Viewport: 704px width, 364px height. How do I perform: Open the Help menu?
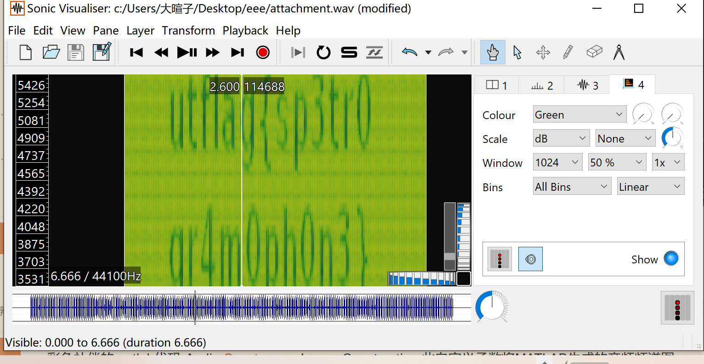[x=288, y=30]
